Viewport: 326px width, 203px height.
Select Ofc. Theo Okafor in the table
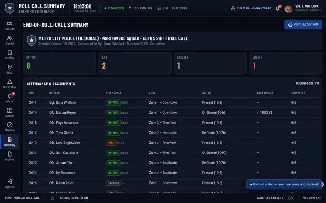(x=173, y=133)
